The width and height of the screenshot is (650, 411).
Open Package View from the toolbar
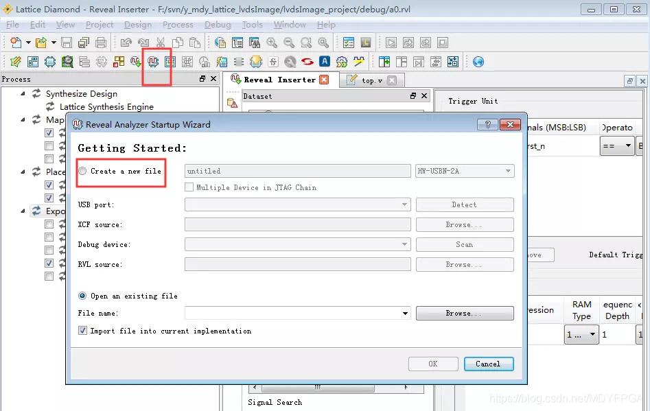point(33,62)
